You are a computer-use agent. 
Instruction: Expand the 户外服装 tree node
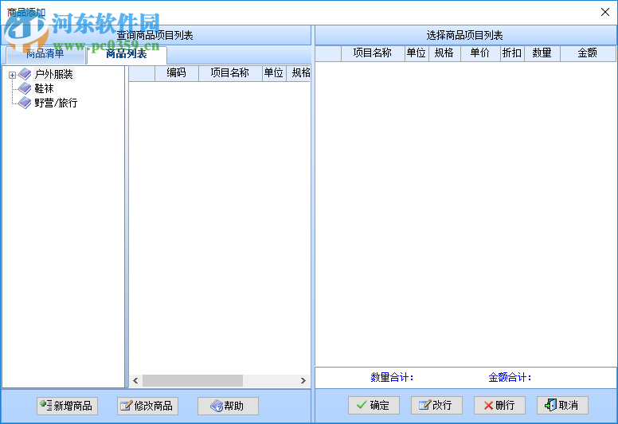(x=12, y=75)
